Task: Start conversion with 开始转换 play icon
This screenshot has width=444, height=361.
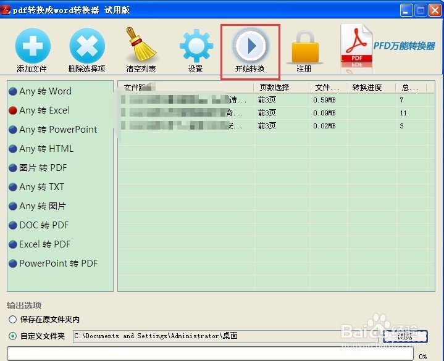Action: [x=250, y=46]
